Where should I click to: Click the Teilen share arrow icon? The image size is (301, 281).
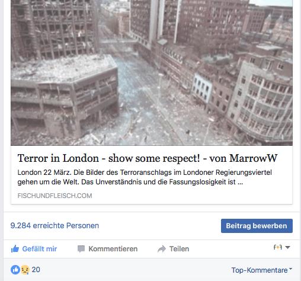pyautogui.click(x=162, y=249)
